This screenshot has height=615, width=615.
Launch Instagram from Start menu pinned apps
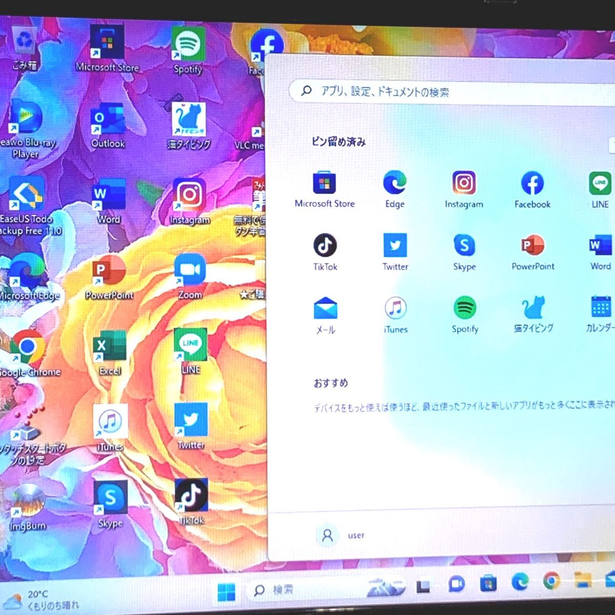(464, 190)
